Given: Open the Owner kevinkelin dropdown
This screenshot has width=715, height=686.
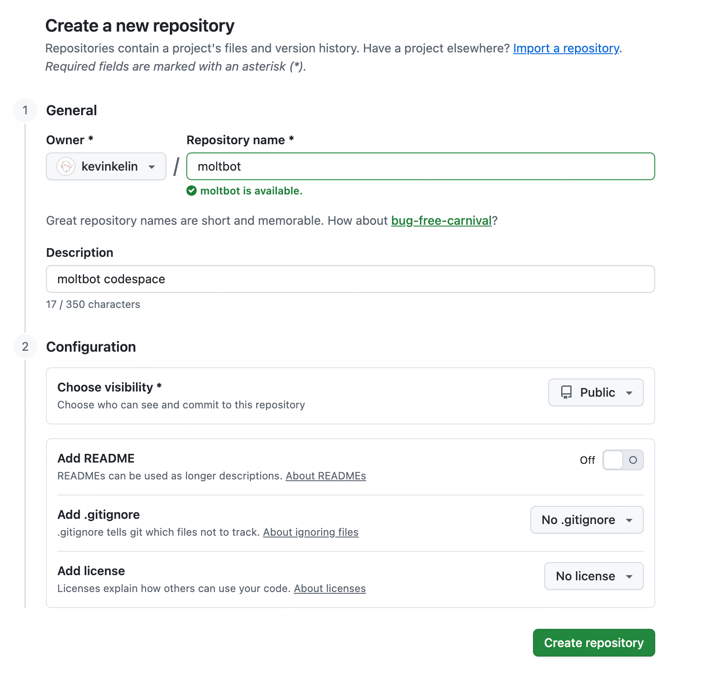Looking at the screenshot, I should (106, 166).
